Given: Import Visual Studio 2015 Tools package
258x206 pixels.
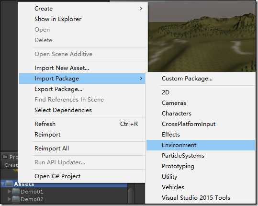Looking at the screenshot, I should (196, 197).
